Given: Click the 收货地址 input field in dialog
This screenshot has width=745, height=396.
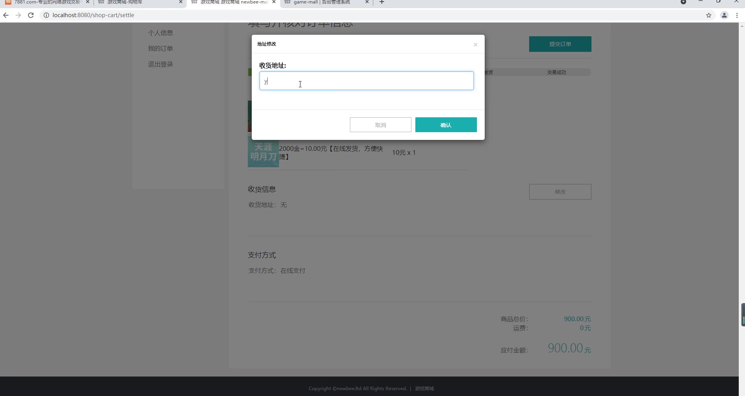Looking at the screenshot, I should 367,81.
